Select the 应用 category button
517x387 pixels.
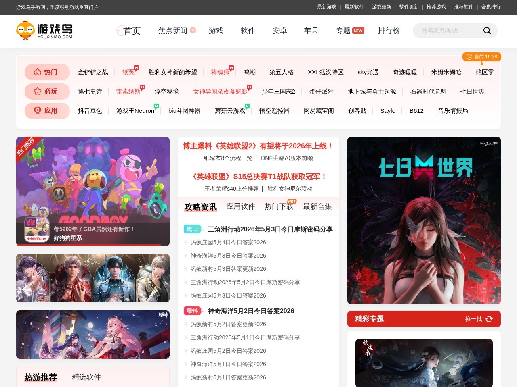pos(47,111)
